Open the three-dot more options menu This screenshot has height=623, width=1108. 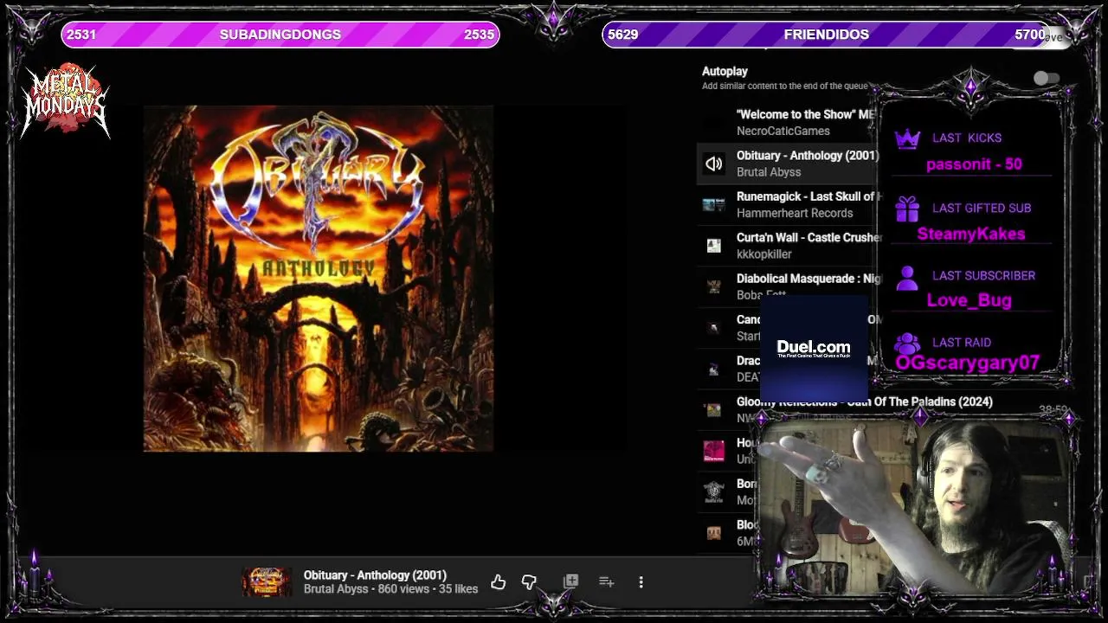coord(641,582)
